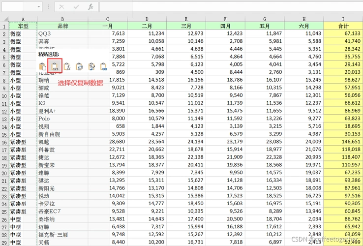
Task: Click the Insert Function fx button
Action: 91,7
